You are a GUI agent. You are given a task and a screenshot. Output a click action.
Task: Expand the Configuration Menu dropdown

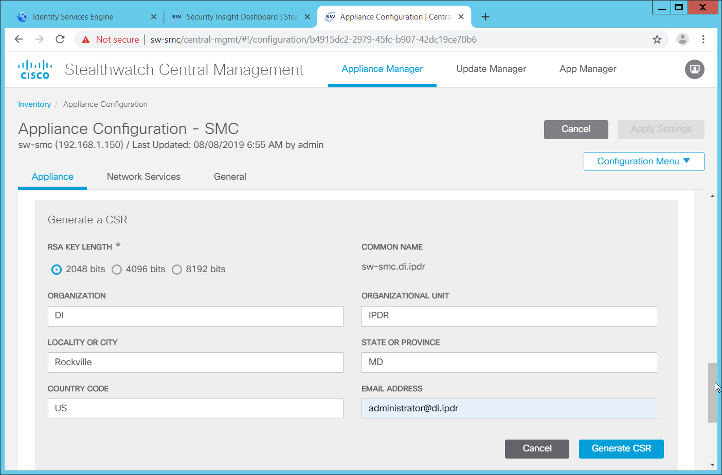coord(643,161)
